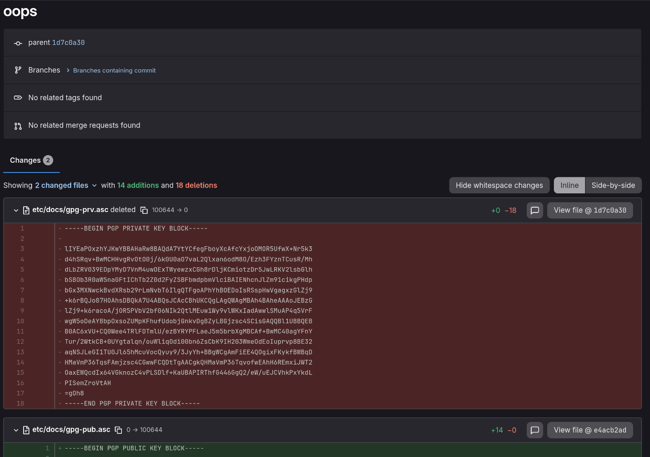Click file icon next to gpg-prv.asc
The height and width of the screenshot is (457, 650).
(26, 210)
